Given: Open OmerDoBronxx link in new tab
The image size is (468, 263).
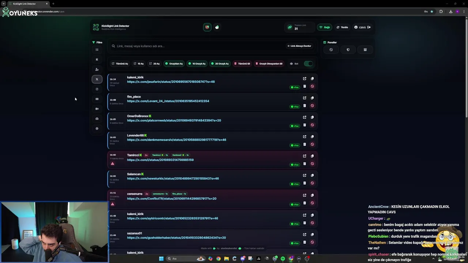Looking at the screenshot, I should pyautogui.click(x=305, y=117).
